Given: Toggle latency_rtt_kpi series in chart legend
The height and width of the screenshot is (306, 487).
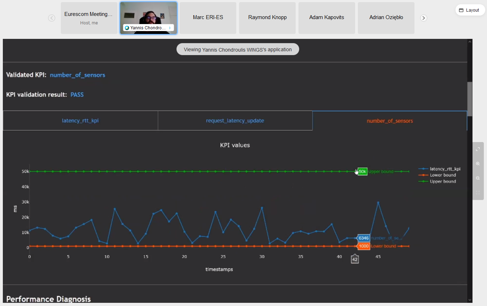Looking at the screenshot, I should 445,169.
